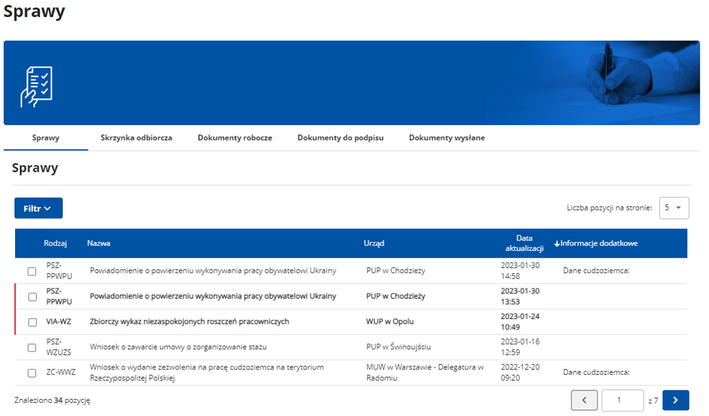709x416 pixels.
Task: Click the sort arrow beside Informacje dodatkowe
Action: 557,244
